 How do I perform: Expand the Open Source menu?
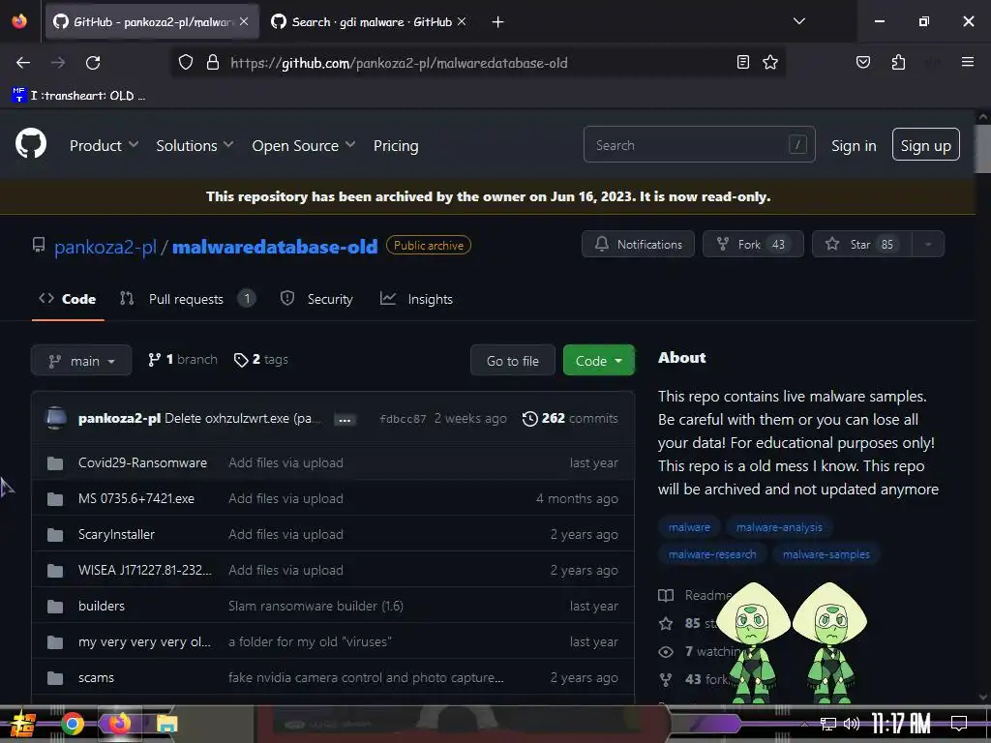(x=303, y=145)
